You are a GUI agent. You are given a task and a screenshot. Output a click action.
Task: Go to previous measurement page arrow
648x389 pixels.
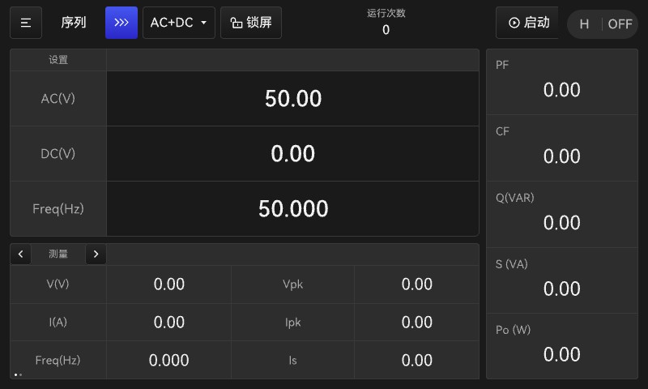tap(21, 254)
